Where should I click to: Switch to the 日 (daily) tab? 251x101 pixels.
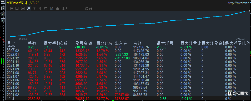[x=17, y=8]
